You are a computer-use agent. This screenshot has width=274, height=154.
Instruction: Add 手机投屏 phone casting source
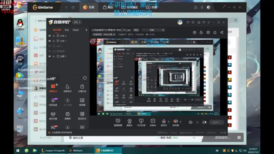[141, 123]
